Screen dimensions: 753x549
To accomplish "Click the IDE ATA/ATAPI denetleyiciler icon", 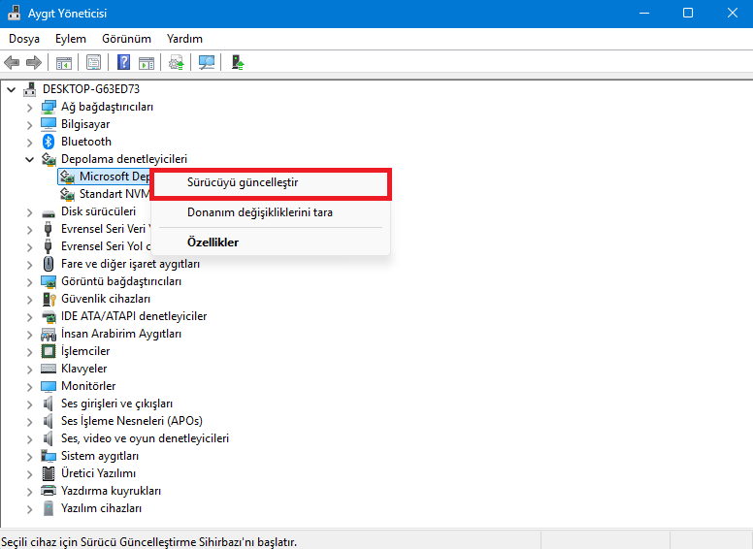I will (48, 316).
